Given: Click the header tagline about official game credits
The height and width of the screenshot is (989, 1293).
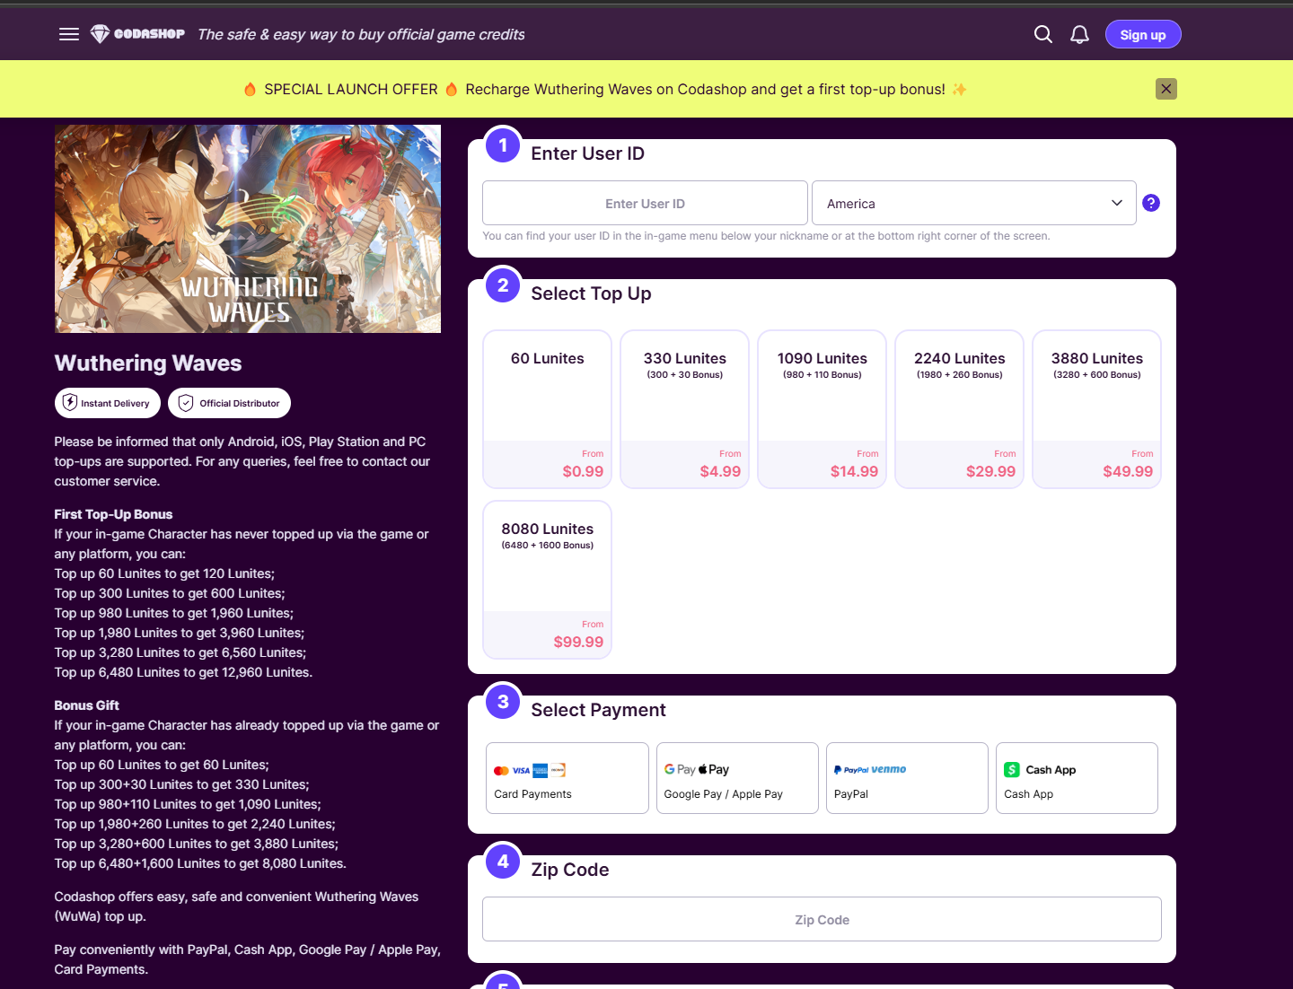Looking at the screenshot, I should (361, 34).
